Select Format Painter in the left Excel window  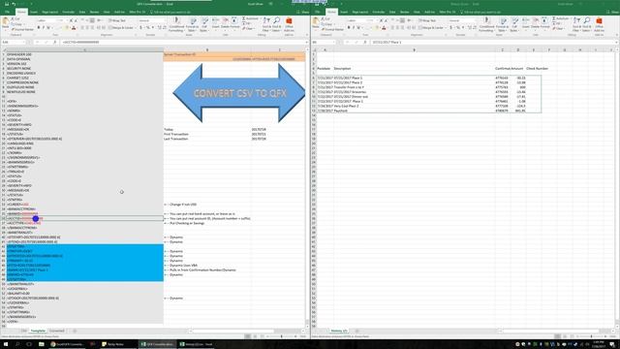coord(22,29)
